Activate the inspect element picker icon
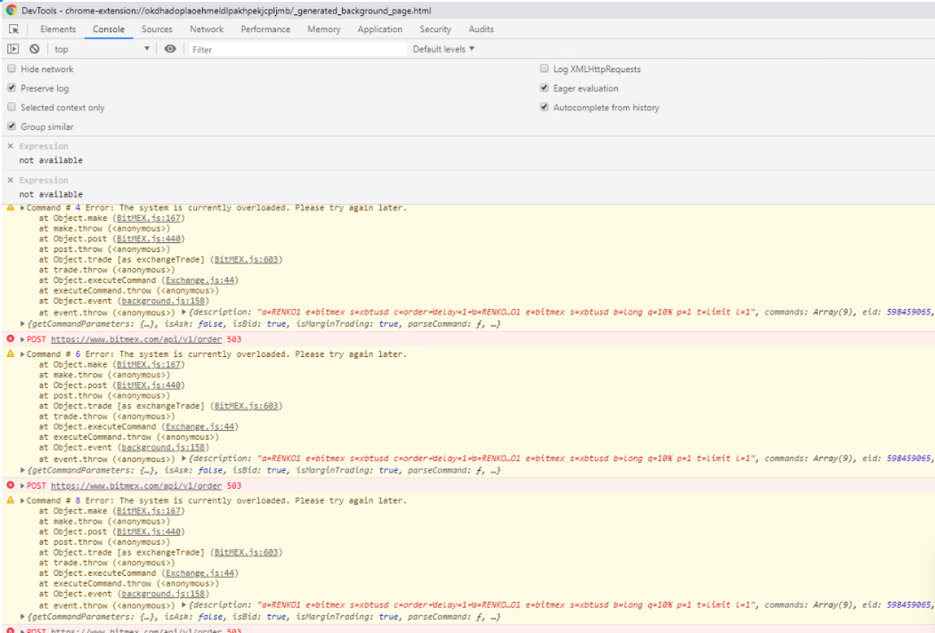Viewport: 935px width, 633px height. (x=13, y=29)
